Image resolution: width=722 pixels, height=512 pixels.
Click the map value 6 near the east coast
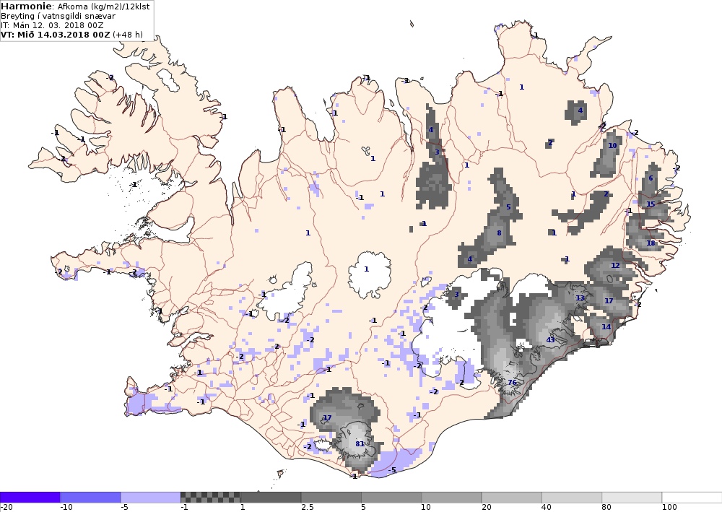[651, 178]
